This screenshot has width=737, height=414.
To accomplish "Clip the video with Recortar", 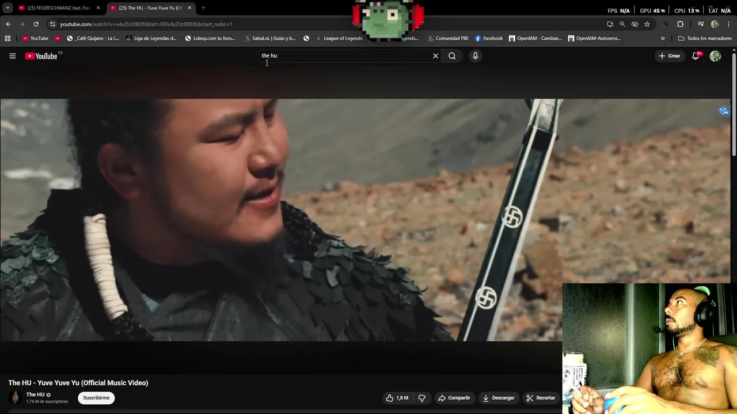I will [541, 398].
